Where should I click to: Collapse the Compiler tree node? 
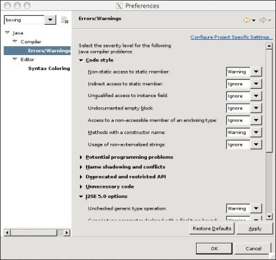(15, 41)
